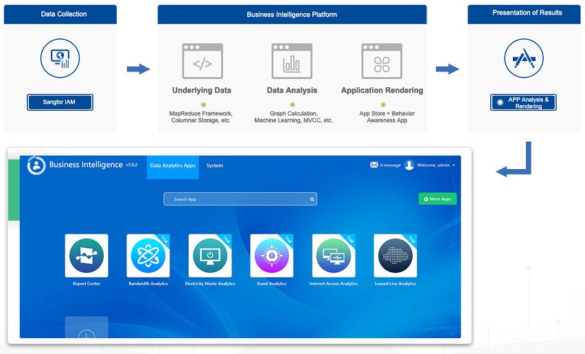Viewport: 585px width, 354px height.
Task: Click the Data Analysis heading
Action: 292,90
